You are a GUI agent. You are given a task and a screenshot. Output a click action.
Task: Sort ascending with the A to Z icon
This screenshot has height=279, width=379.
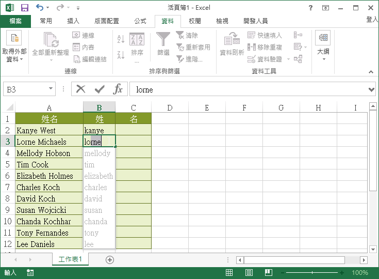121,39
